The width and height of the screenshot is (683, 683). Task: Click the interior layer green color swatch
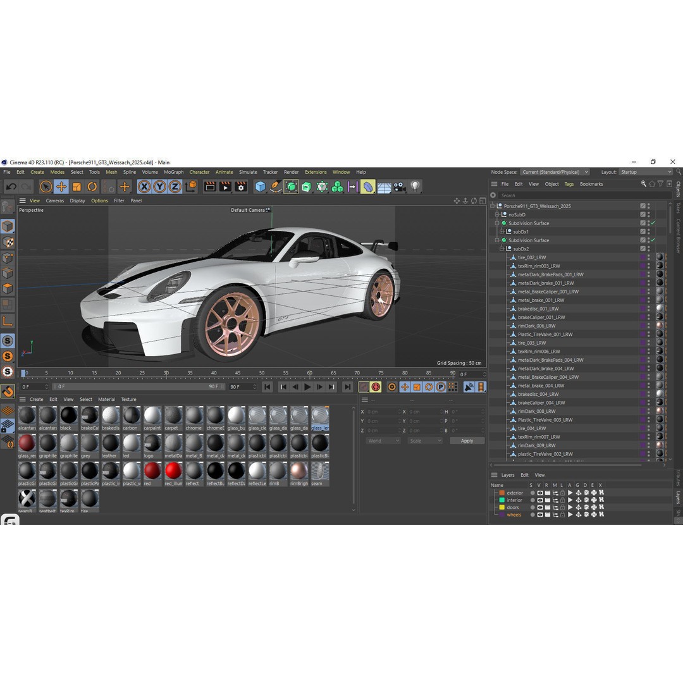501,500
